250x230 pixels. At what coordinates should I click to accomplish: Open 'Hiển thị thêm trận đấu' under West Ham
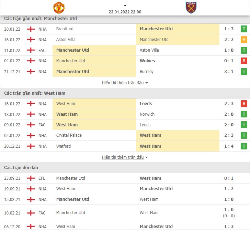pyautogui.click(x=123, y=157)
